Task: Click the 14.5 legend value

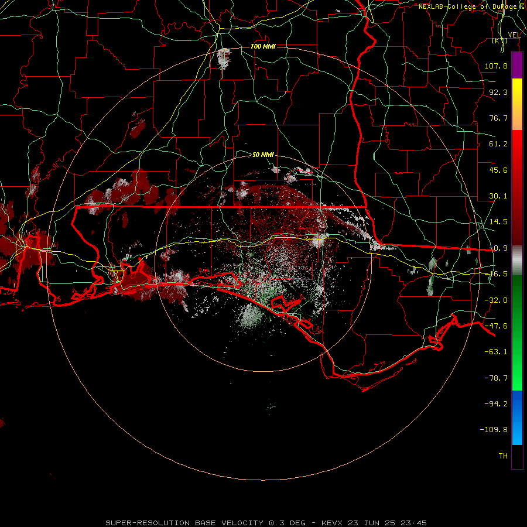Action: pyautogui.click(x=498, y=222)
